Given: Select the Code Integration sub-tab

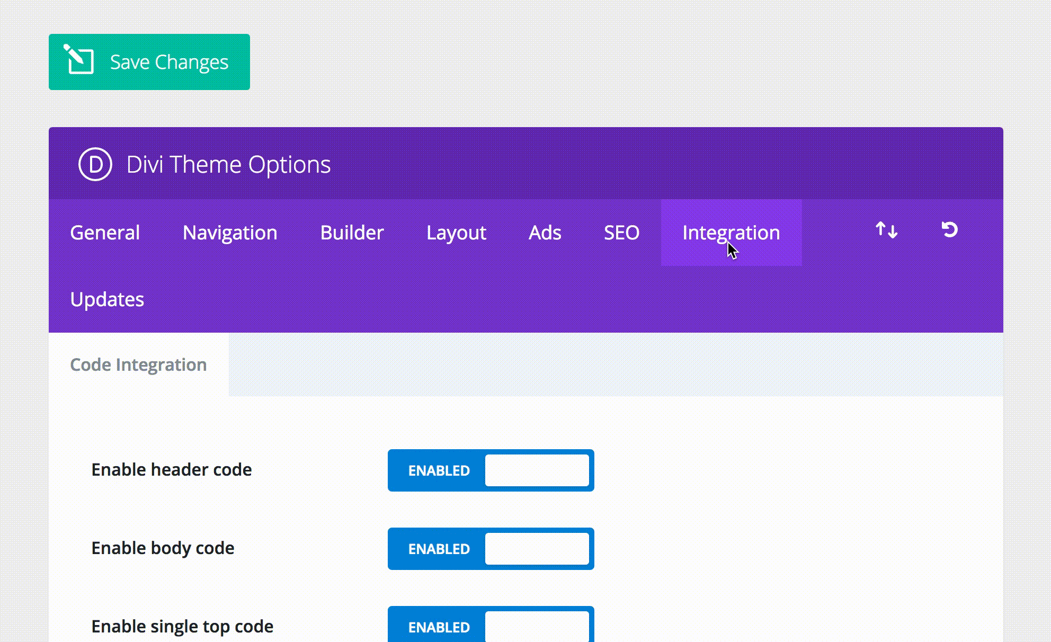Looking at the screenshot, I should 138,364.
